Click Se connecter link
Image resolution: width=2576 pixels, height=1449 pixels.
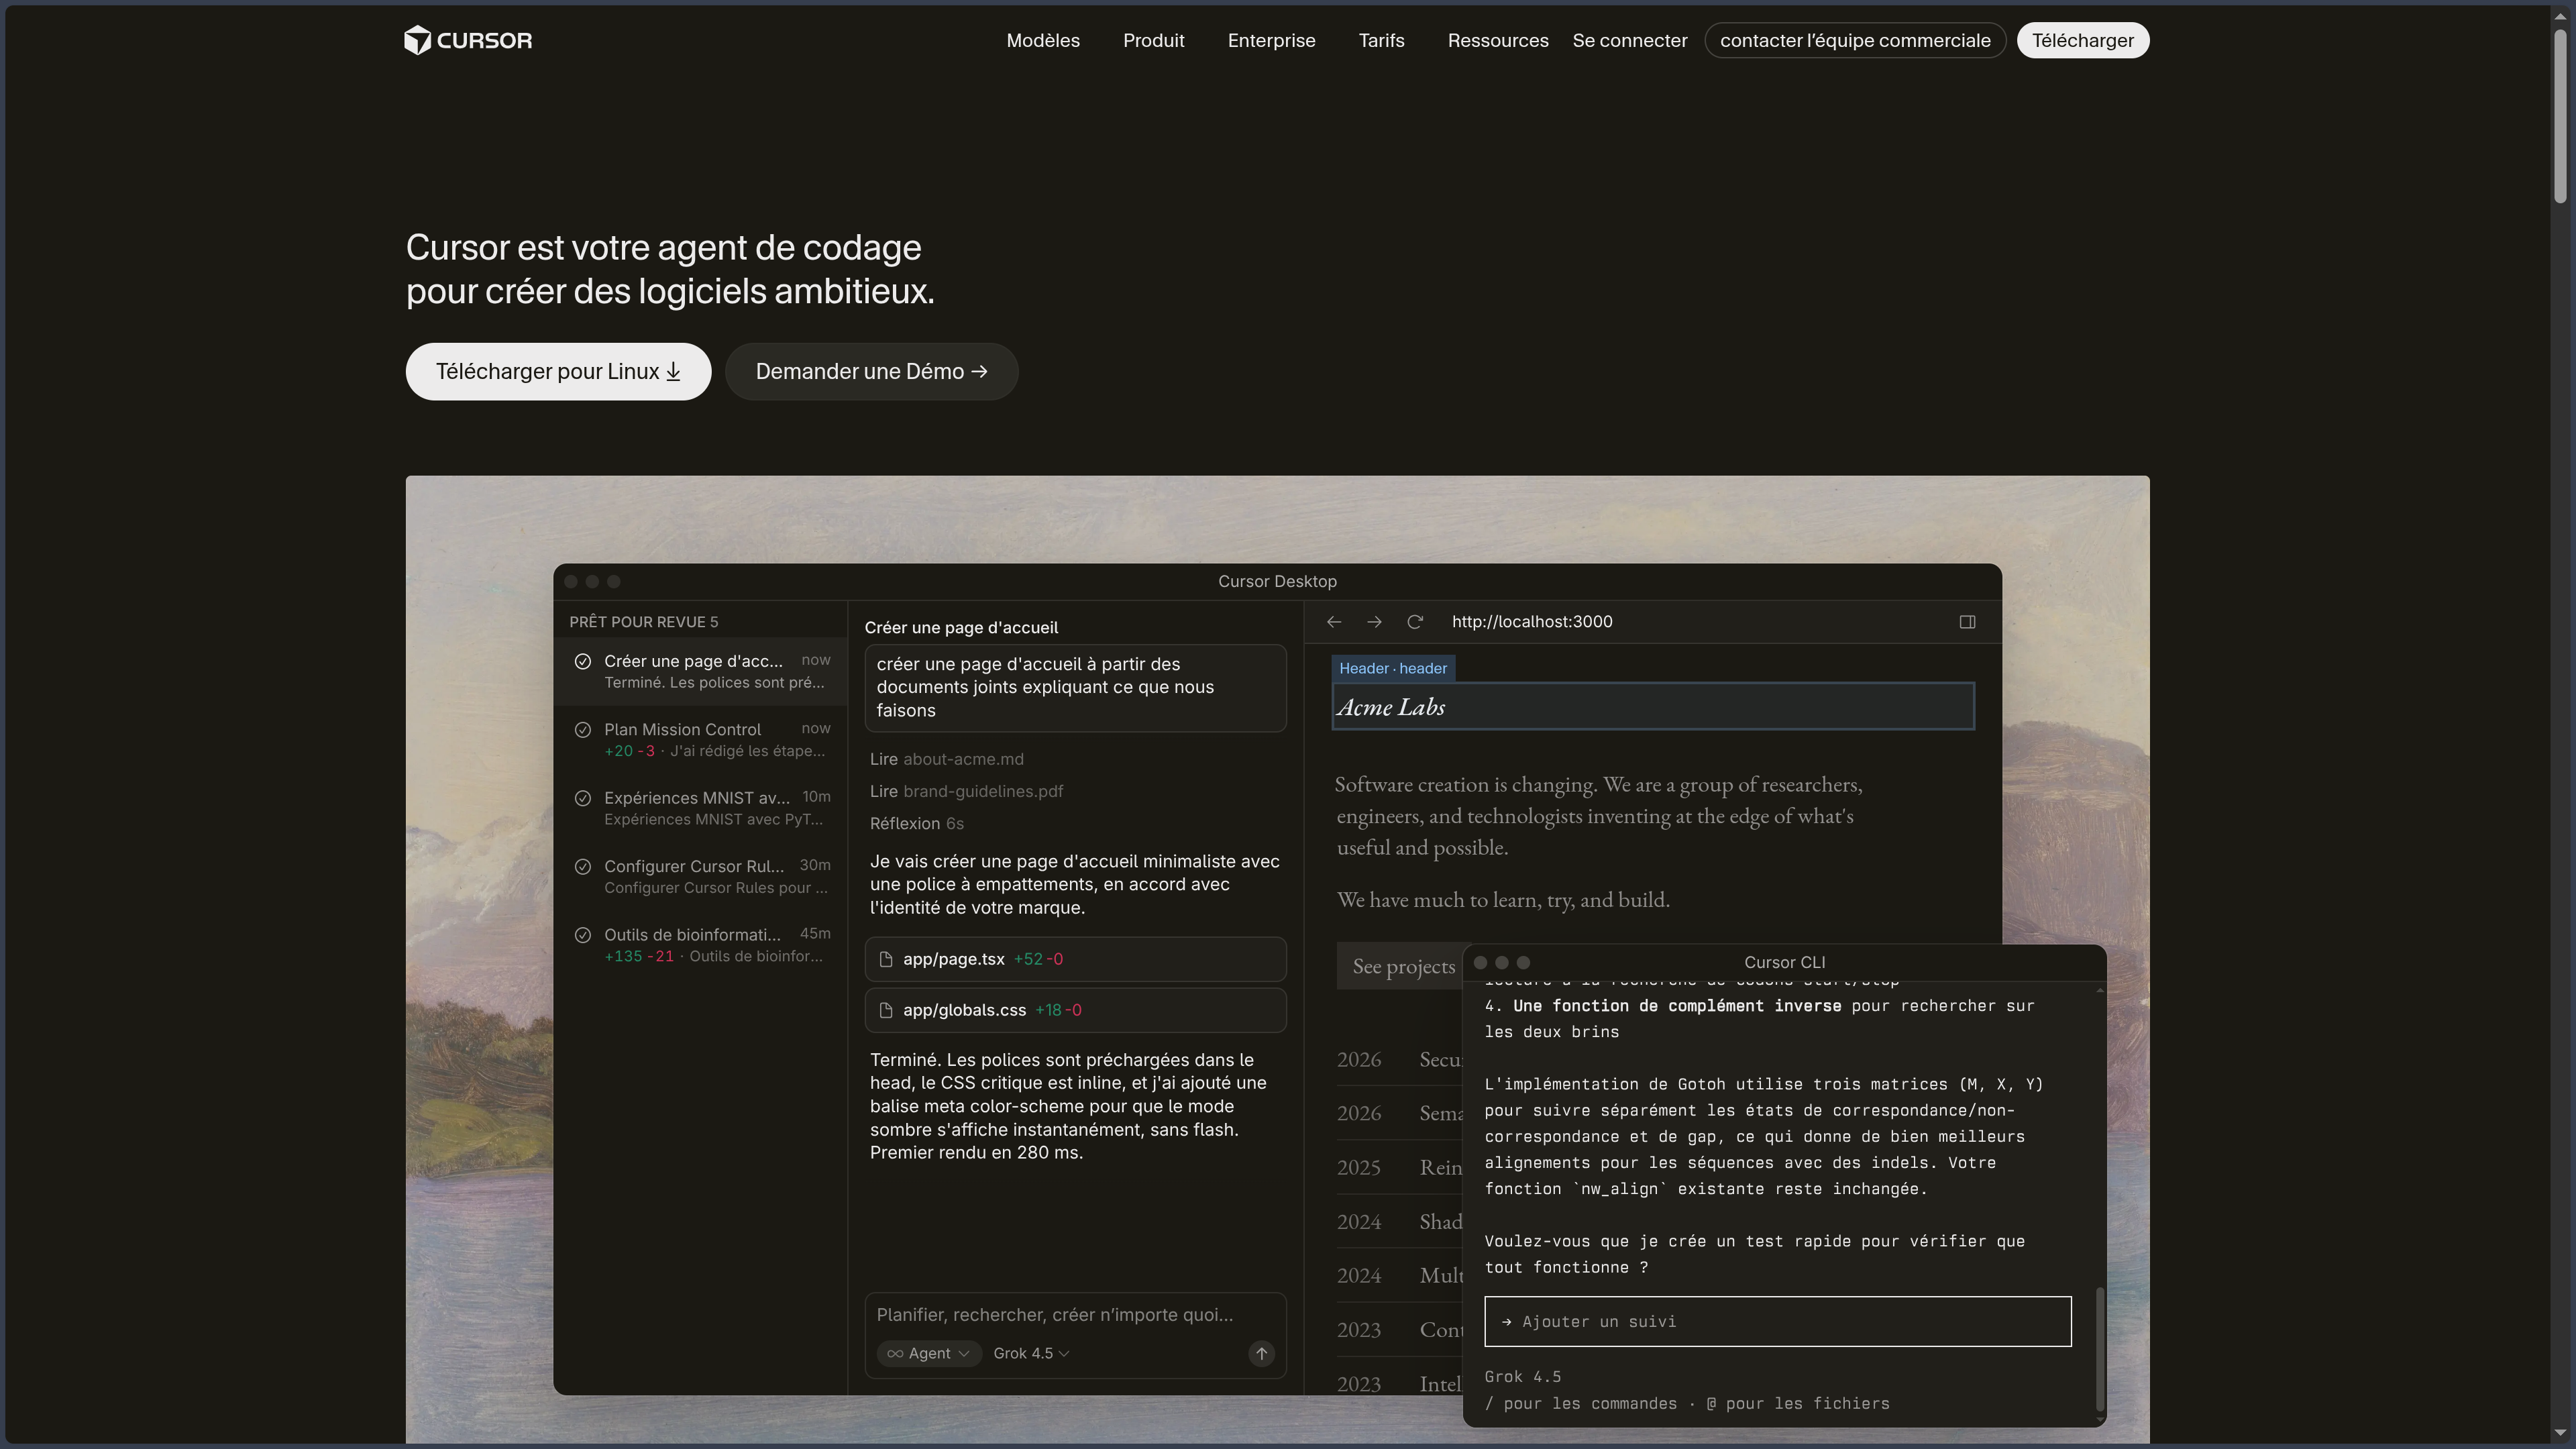[1629, 41]
